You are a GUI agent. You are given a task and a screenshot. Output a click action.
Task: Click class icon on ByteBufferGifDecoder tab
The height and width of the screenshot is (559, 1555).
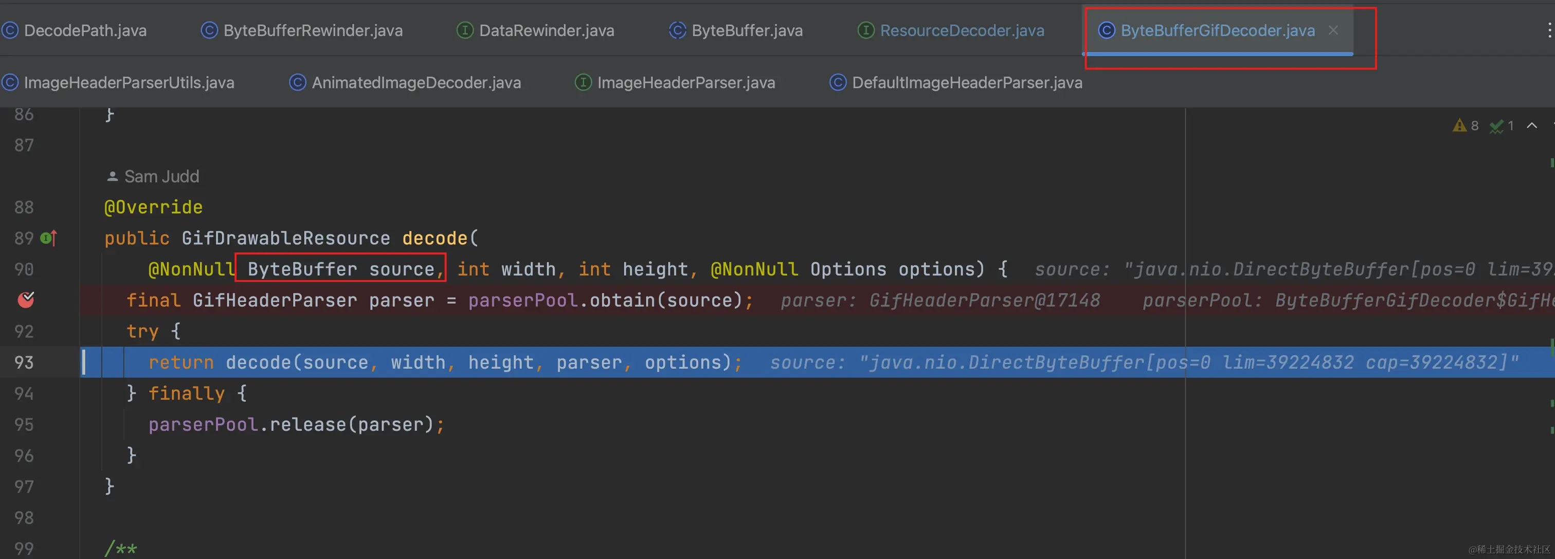pyautogui.click(x=1106, y=30)
